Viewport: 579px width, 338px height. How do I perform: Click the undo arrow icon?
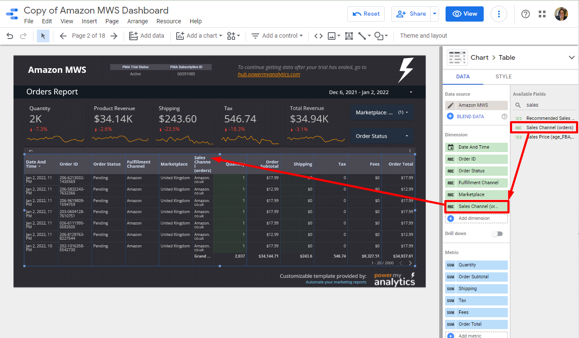[x=10, y=36]
